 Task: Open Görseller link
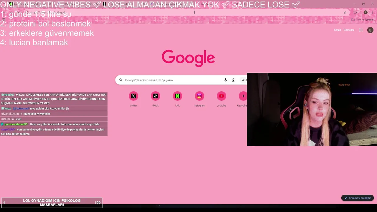point(349,30)
